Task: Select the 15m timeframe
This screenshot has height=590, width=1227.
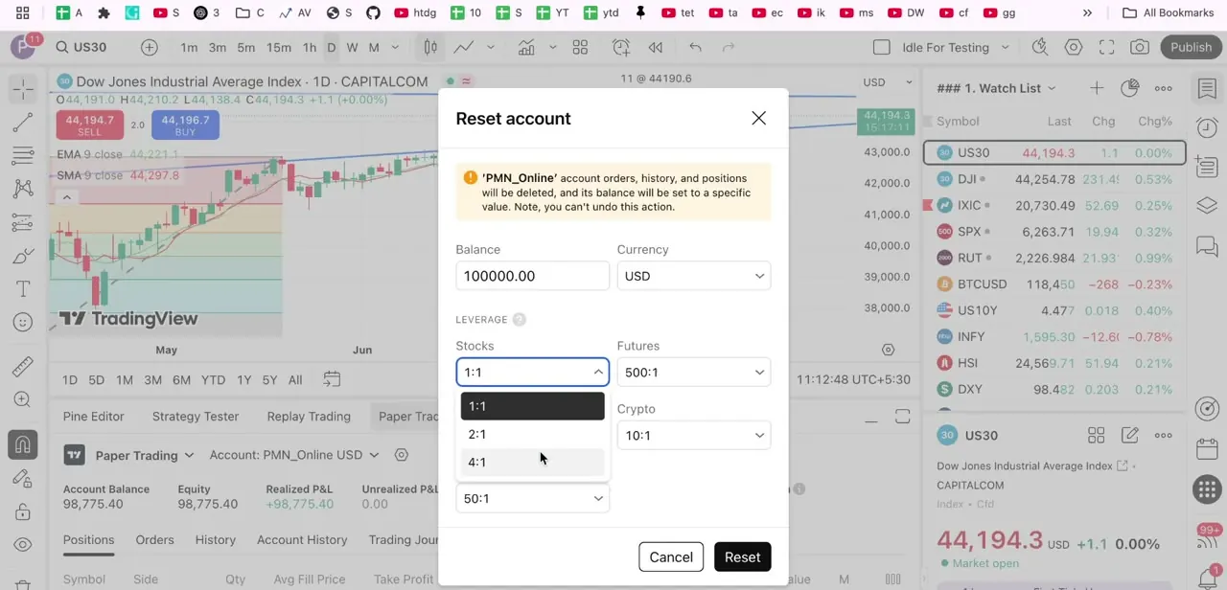Action: 279,47
